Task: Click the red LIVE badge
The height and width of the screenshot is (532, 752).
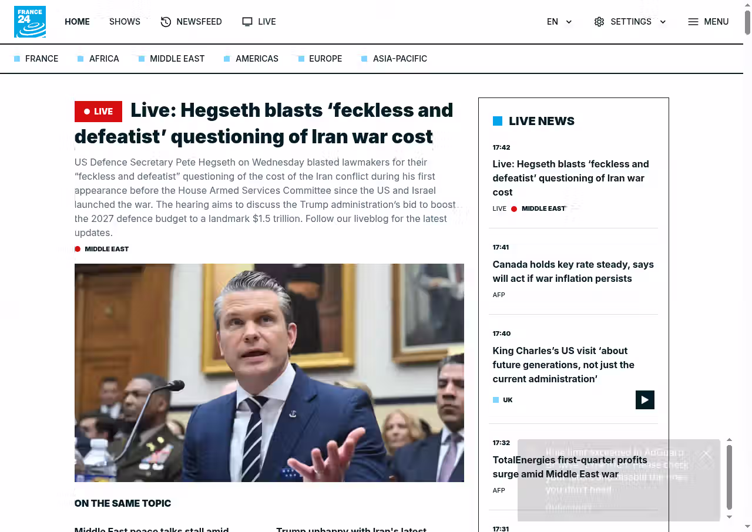Action: tap(98, 112)
